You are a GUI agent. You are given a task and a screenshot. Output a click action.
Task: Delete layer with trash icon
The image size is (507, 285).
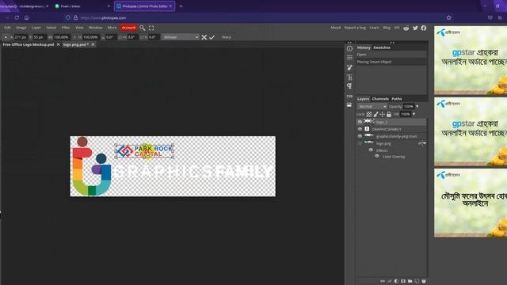pyautogui.click(x=424, y=281)
